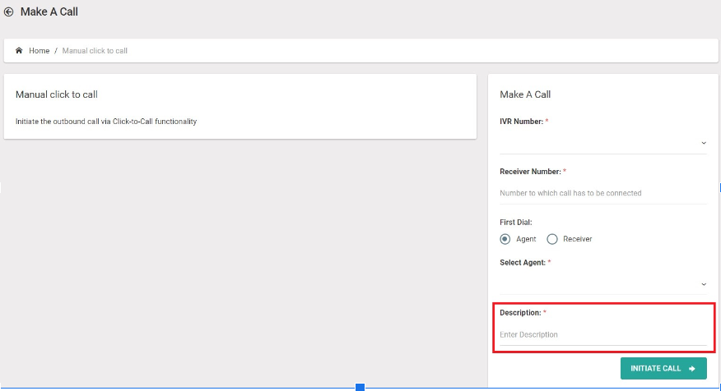Screen dimensions: 721x391
Task: Click the Description field label
Action: coord(520,312)
